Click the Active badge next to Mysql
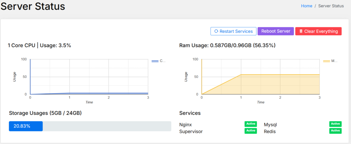Screen dimensions: 351x144 pyautogui.click(x=335, y=124)
